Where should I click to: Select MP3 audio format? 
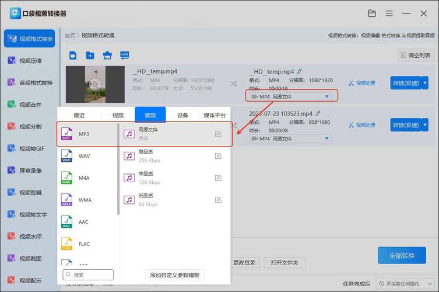tap(87, 134)
